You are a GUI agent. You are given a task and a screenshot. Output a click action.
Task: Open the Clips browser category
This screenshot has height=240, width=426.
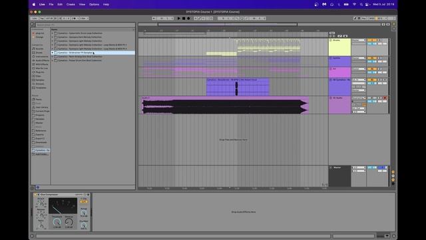(37, 76)
